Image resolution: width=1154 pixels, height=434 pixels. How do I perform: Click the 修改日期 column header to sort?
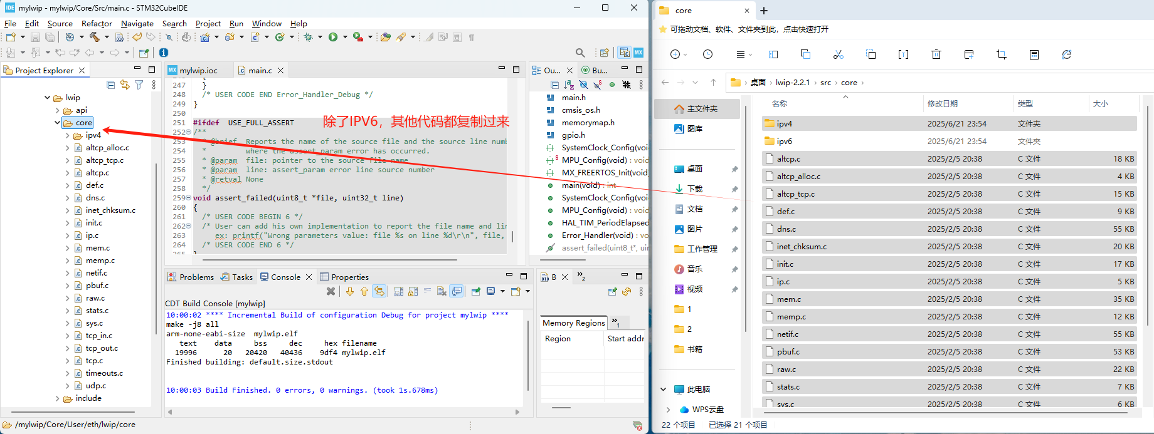pos(942,104)
